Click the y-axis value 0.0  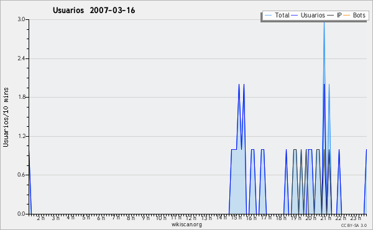(21, 214)
